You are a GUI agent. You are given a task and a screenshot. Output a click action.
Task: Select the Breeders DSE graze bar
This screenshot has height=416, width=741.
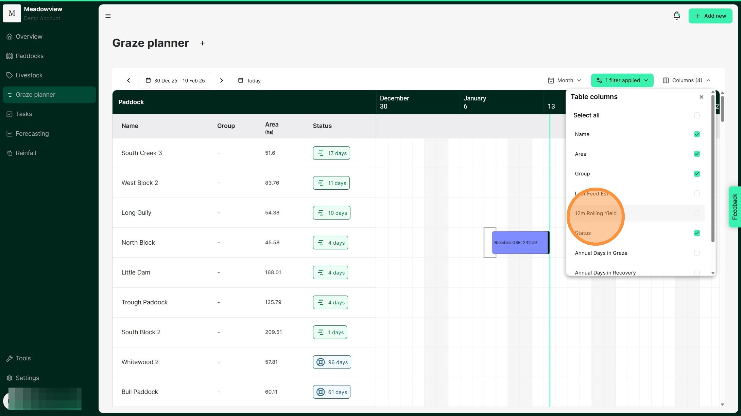[x=520, y=243]
